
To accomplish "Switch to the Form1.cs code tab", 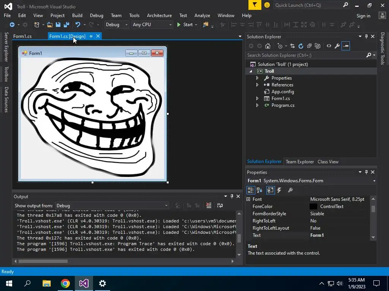I will (22, 36).
